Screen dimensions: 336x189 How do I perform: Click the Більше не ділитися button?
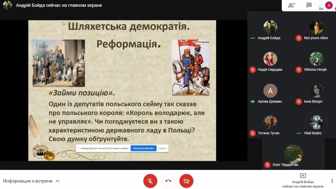pyautogui.click(x=143, y=148)
